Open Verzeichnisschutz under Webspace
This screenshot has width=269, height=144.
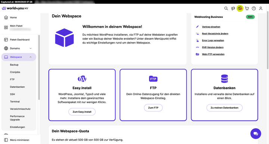[x=20, y=109]
